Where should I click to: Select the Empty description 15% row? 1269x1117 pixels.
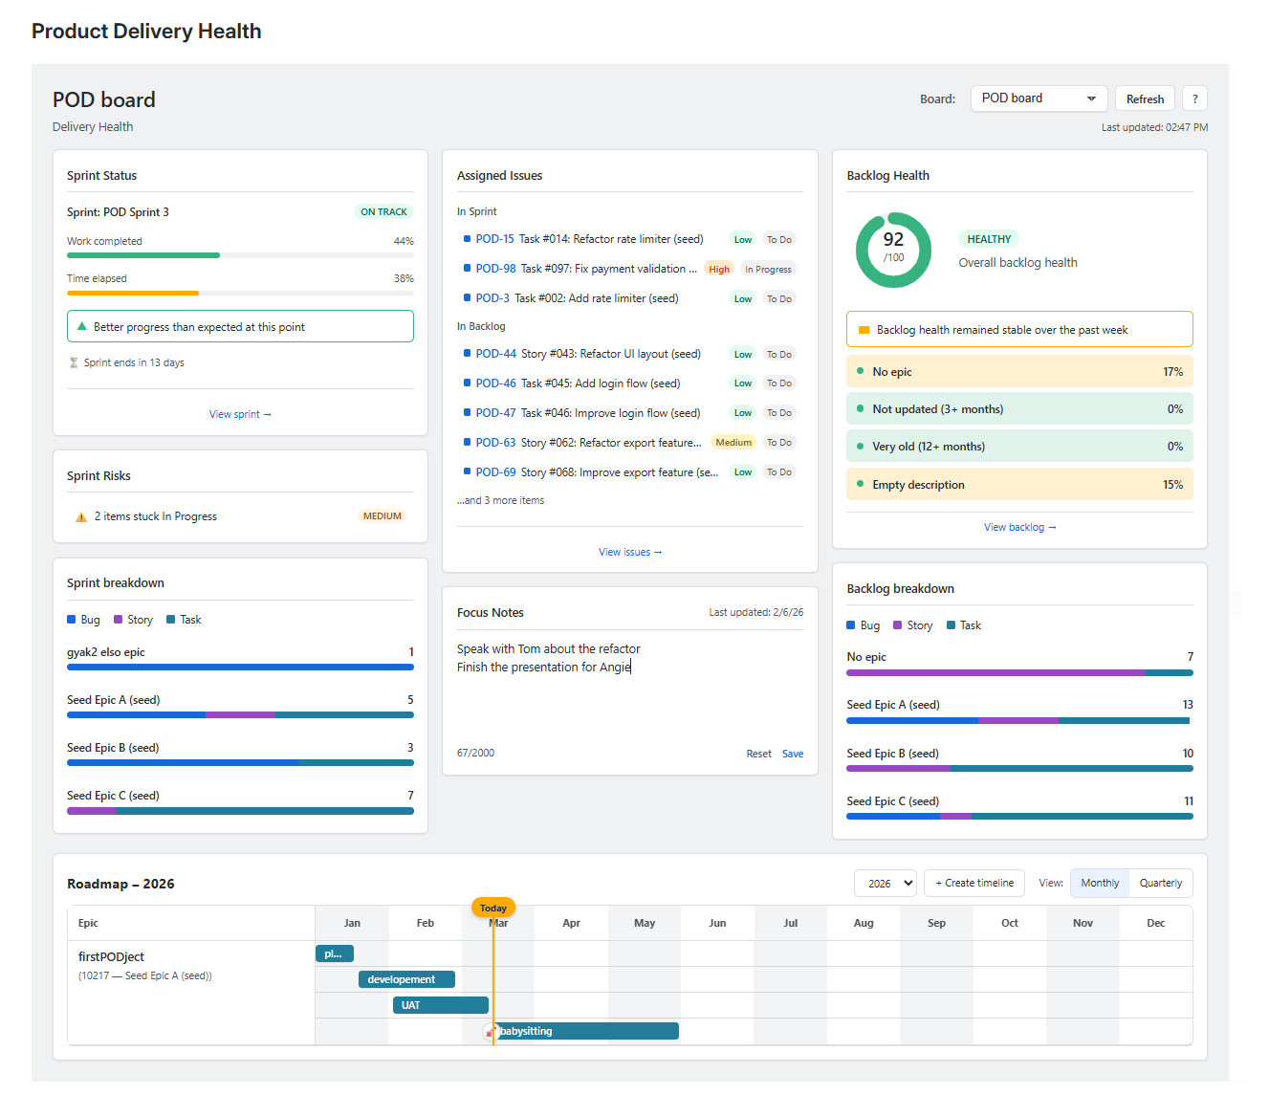(1019, 485)
